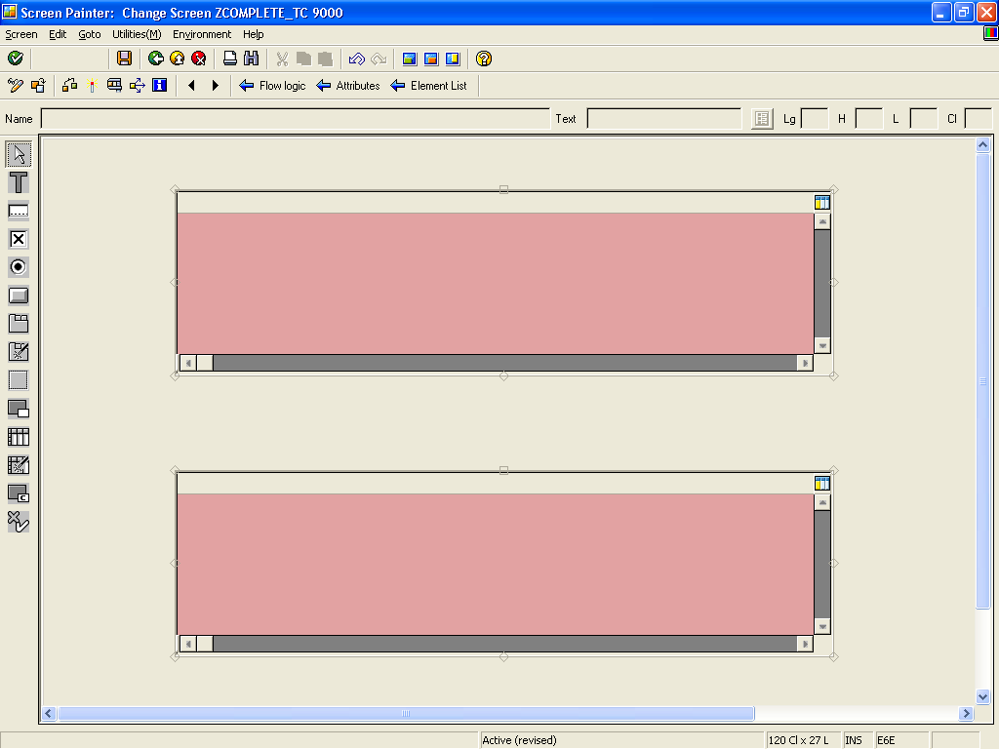Select the Custom Control tool
The image size is (999, 749).
click(x=17, y=493)
